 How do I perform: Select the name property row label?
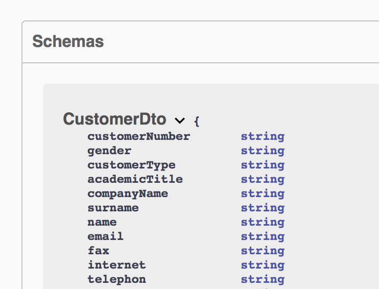pyautogui.click(x=102, y=222)
